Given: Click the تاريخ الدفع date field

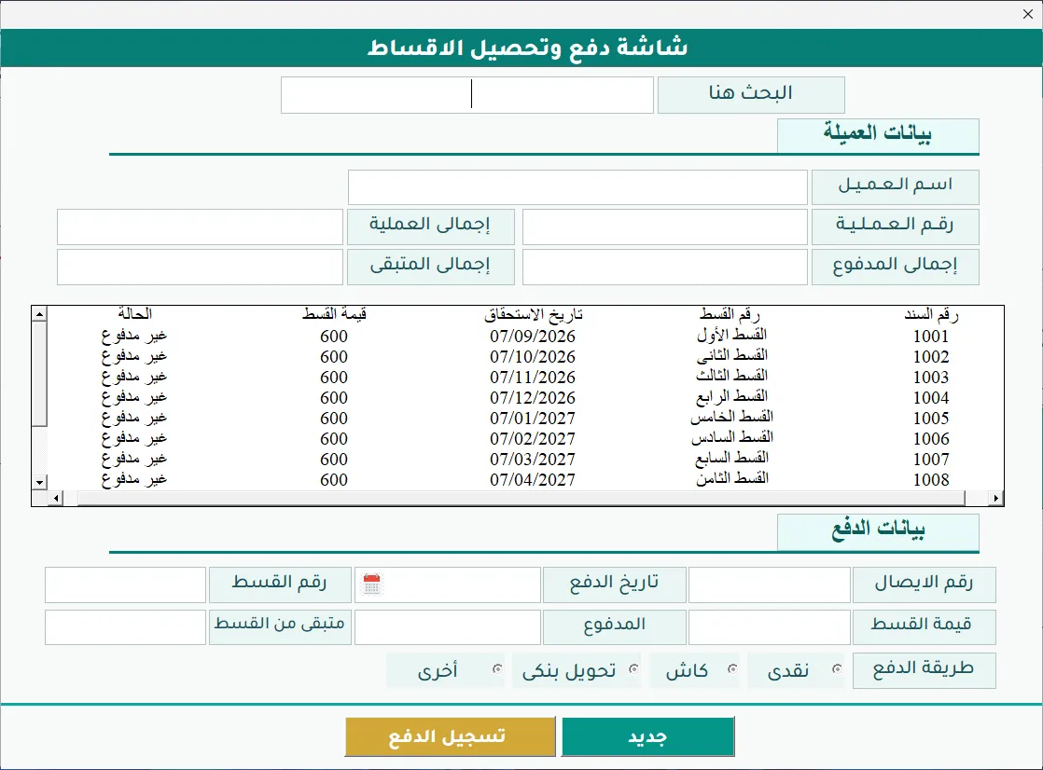Looking at the screenshot, I should point(448,584).
